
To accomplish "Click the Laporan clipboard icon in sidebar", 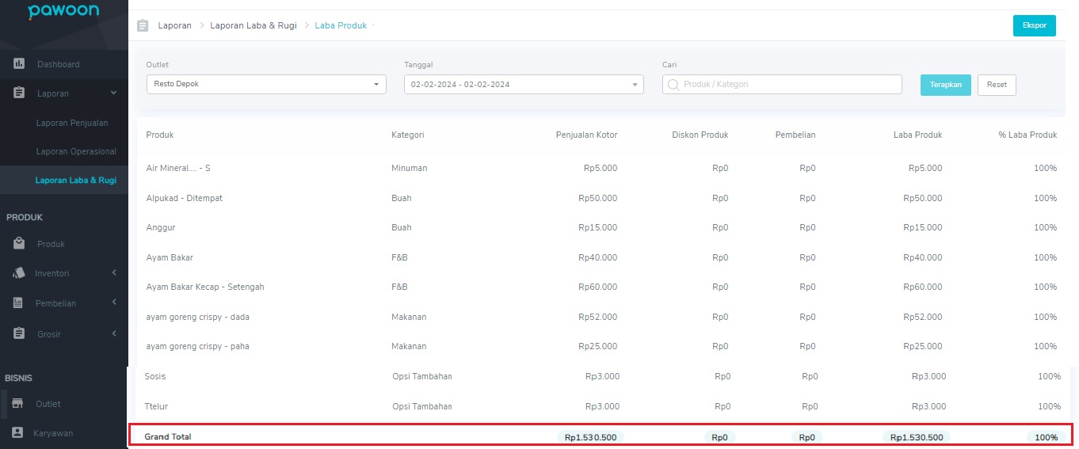I will (19, 93).
